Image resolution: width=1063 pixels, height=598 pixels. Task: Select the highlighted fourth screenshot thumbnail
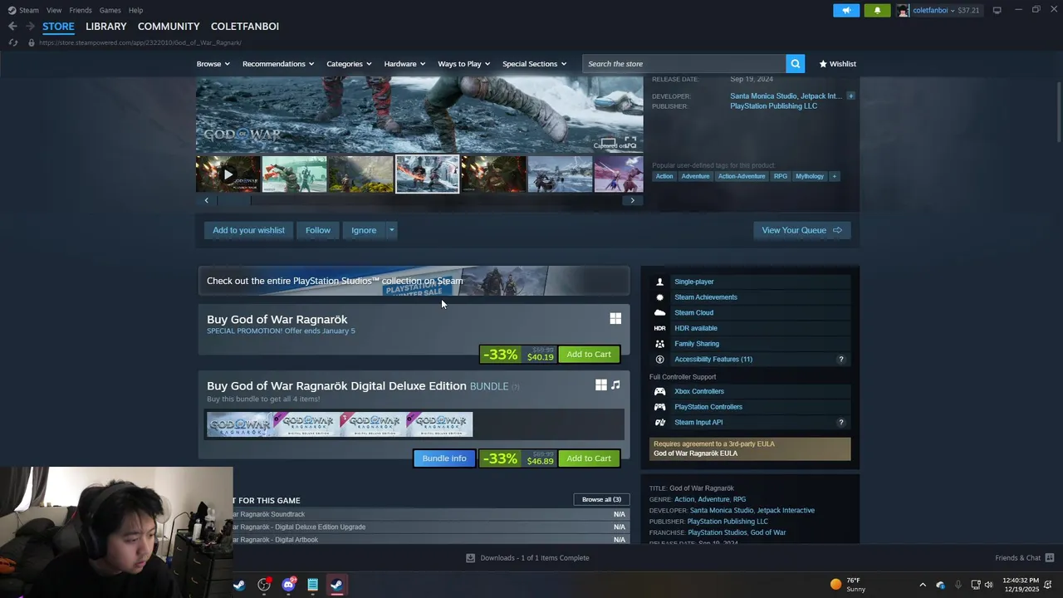point(427,174)
